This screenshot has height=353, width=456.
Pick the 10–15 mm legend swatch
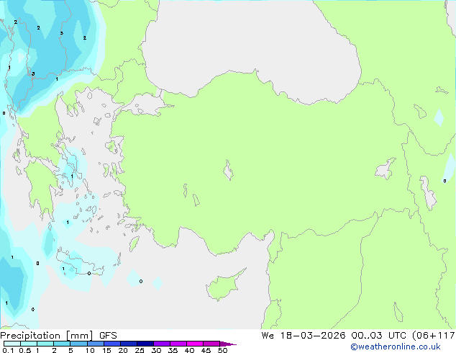point(95,344)
